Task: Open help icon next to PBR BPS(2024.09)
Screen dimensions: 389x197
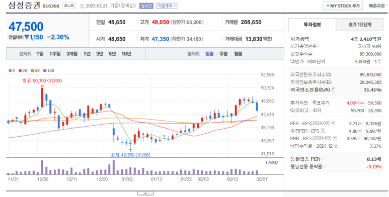Action: [x=335, y=138]
